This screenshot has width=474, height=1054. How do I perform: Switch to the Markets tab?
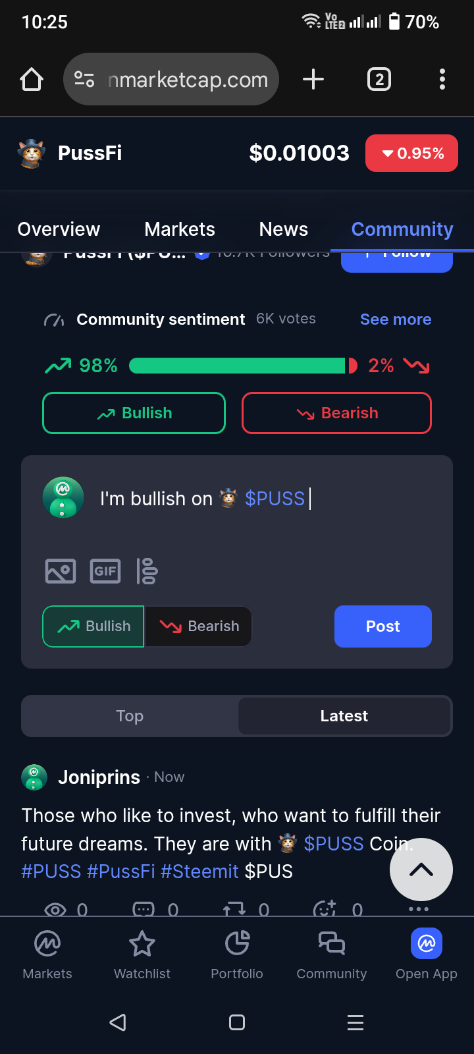180,229
